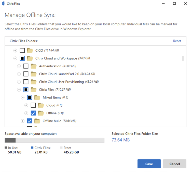Maximize the Citrix Files window
The image size is (191, 173).
coord(174,4)
